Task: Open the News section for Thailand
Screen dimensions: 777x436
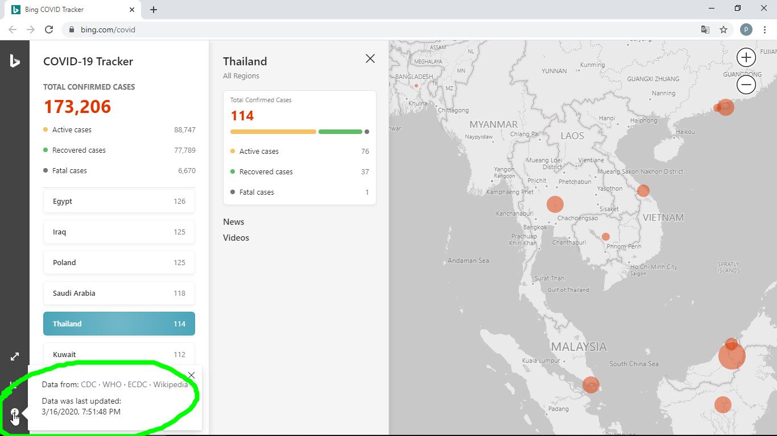Action: 234,222
